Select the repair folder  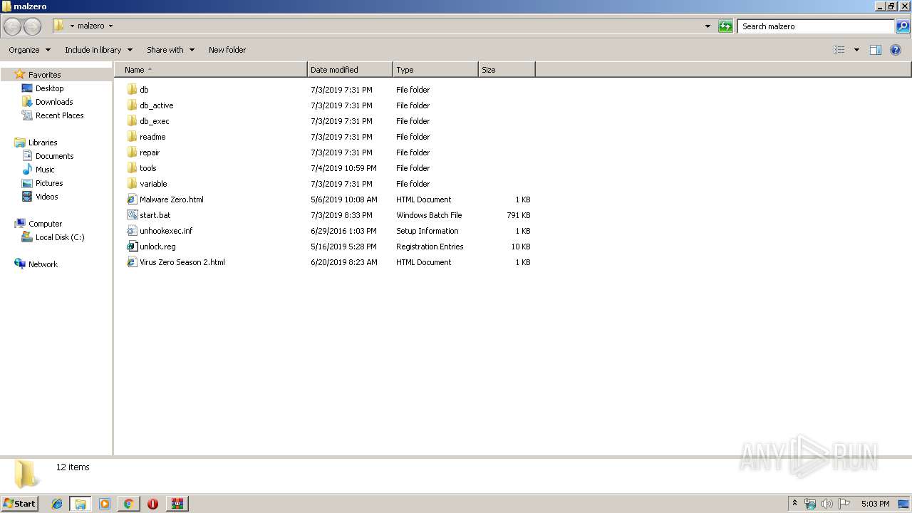pyautogui.click(x=150, y=152)
